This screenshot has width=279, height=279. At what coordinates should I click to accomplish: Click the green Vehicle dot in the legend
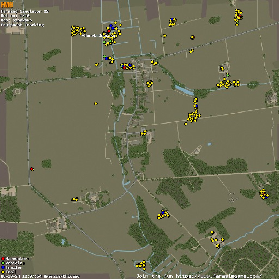pyautogui.click(x=3, y=263)
